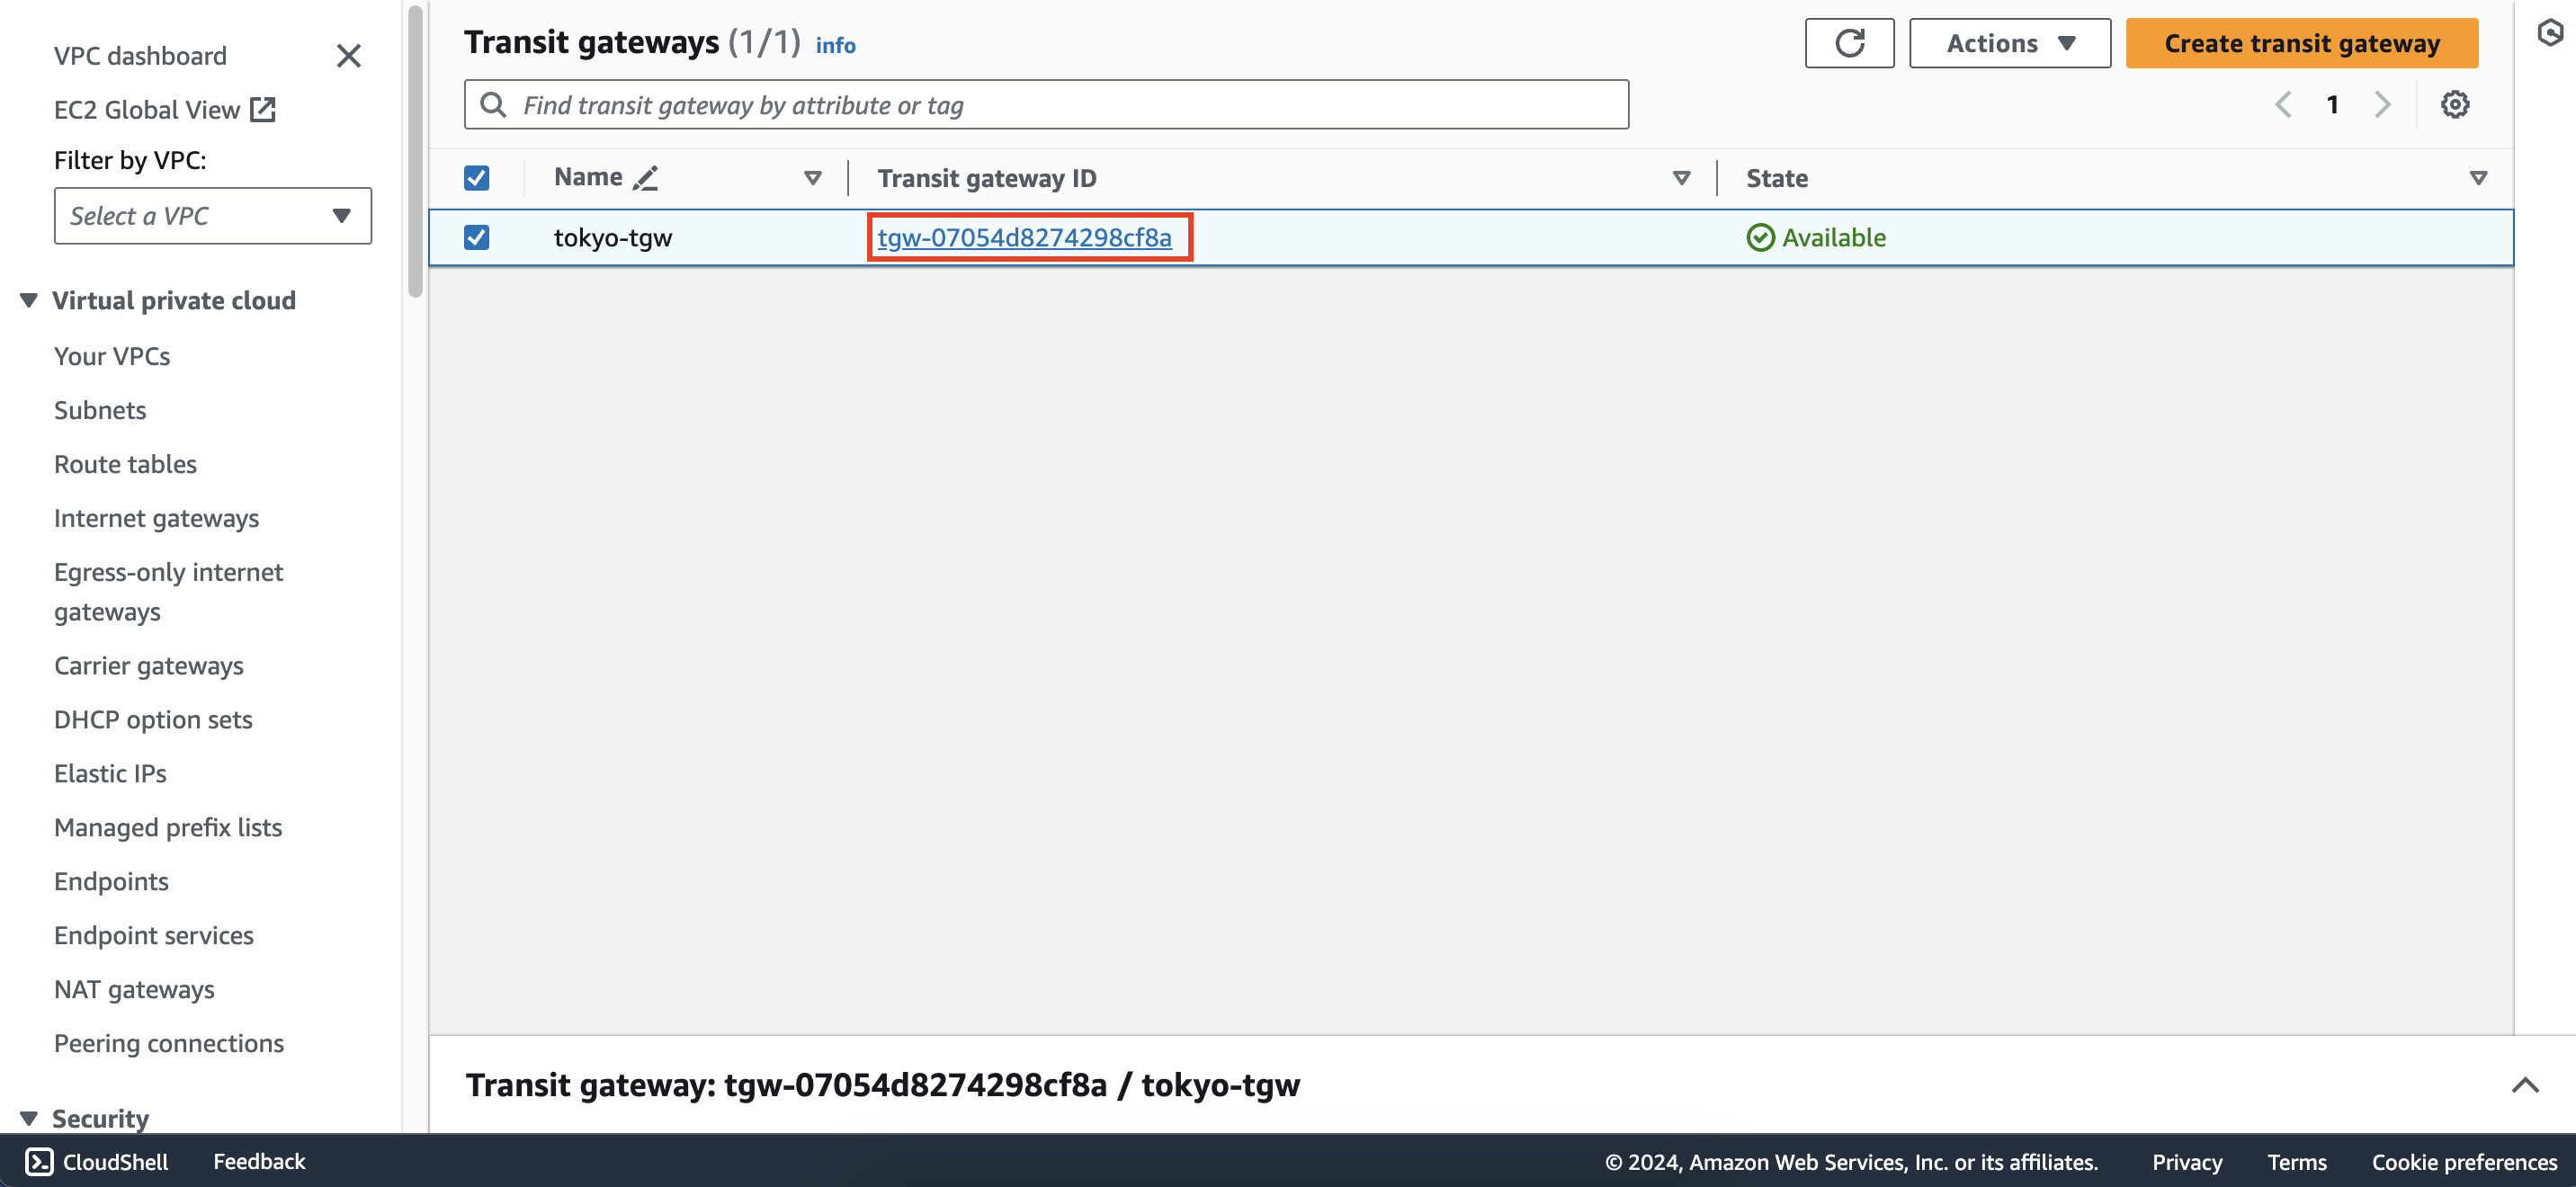
Task: Open the Select a VPC dropdown
Action: 213,216
